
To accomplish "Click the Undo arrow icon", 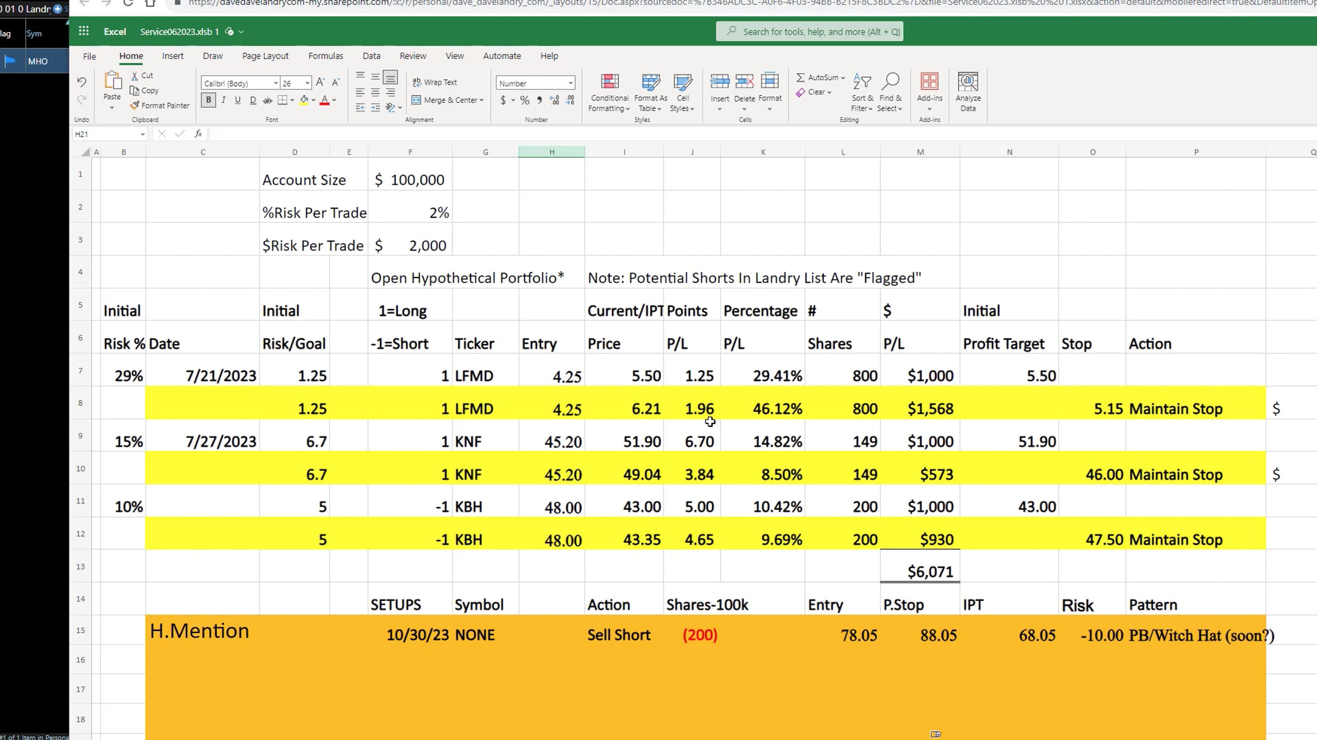I will 82,82.
